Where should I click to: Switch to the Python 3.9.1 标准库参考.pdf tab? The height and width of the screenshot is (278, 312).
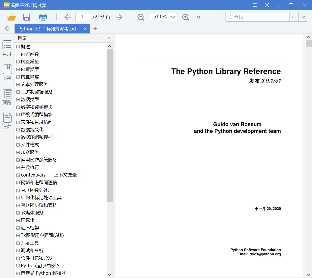pyautogui.click(x=48, y=28)
